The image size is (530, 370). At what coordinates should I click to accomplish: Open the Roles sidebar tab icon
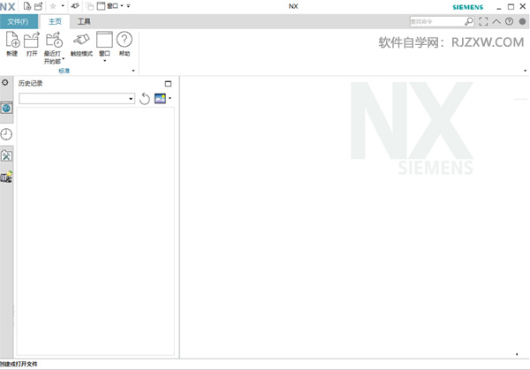click(6, 177)
